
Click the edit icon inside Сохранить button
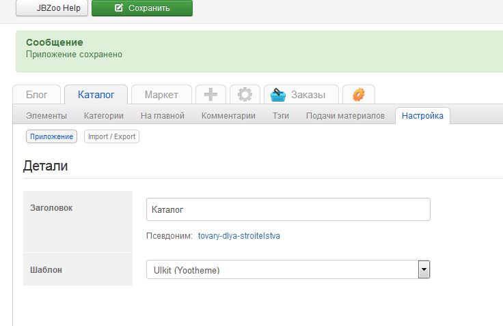point(119,8)
